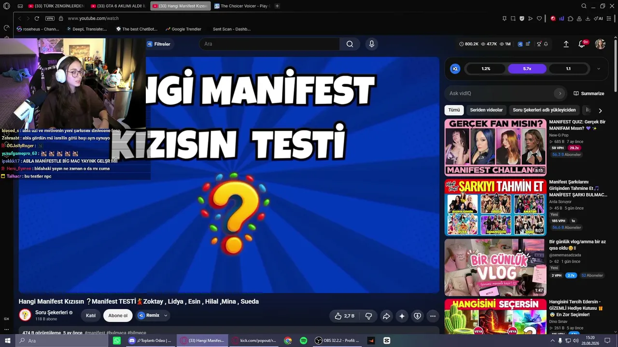Click the vidIQ Remix button
This screenshot has height=347, width=618.
coord(149,316)
